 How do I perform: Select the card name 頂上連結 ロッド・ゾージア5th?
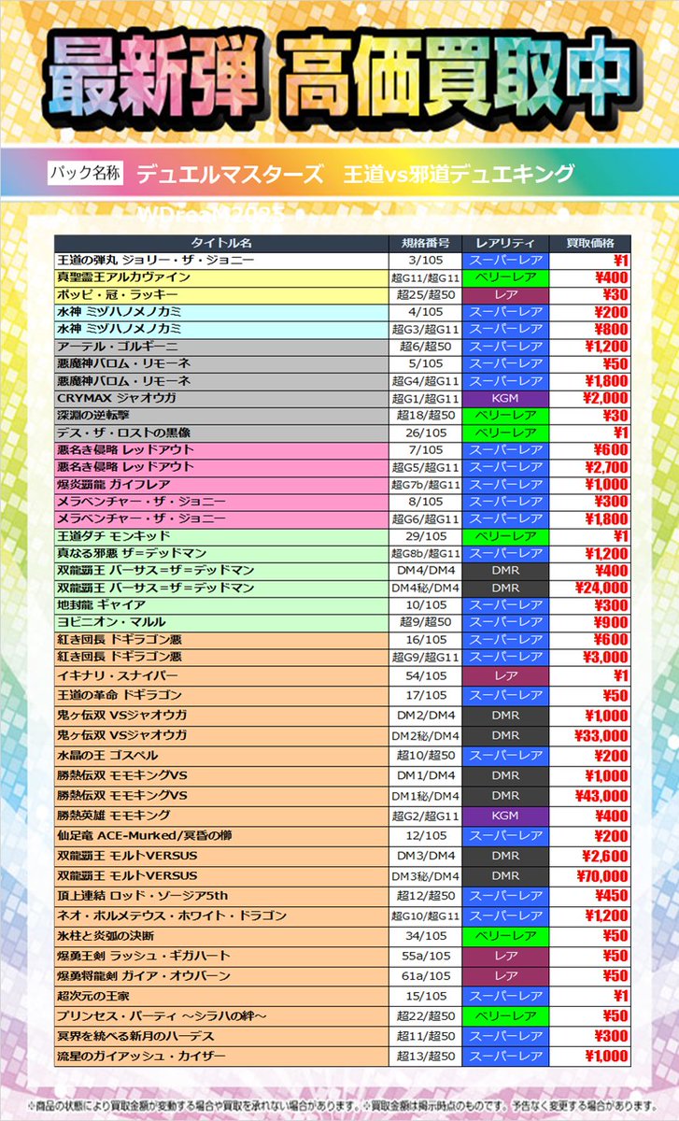[x=142, y=896]
